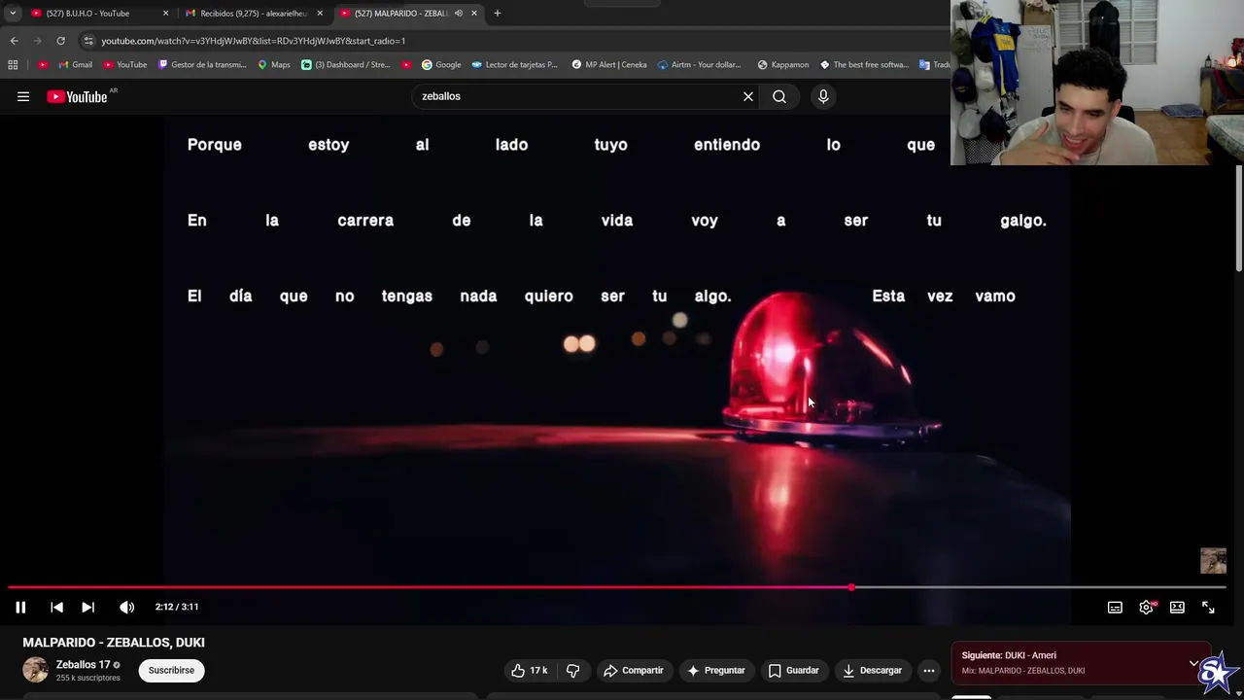Open tab search dropdown arrow

12,14
